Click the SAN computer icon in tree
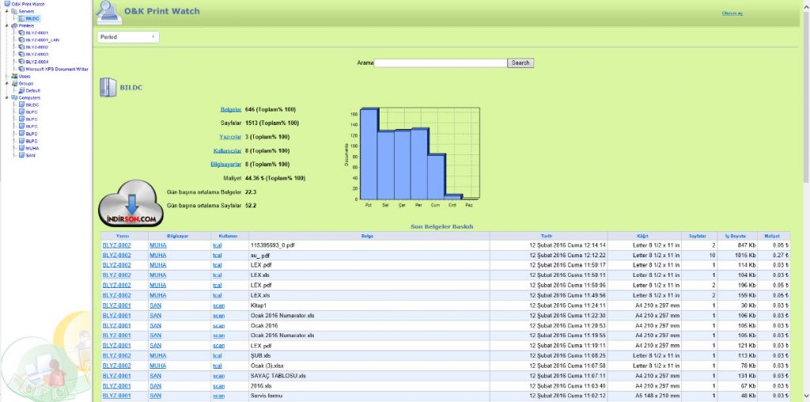Viewport: 810px width, 402px height. (21, 156)
